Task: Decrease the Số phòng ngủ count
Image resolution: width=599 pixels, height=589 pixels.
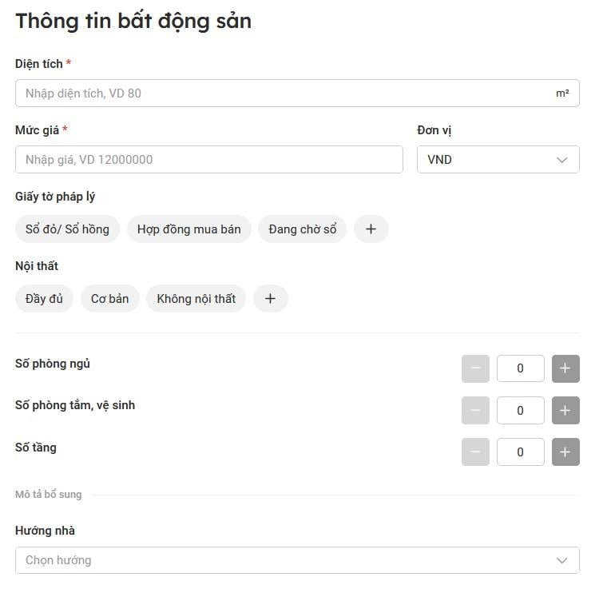Action: click(x=475, y=368)
